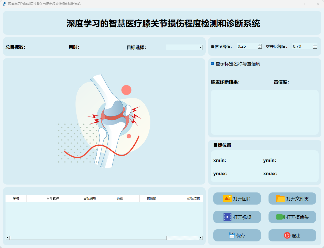324x248 pixels.
Task: Click the picture icon on 打开图片
Action: pos(227,199)
